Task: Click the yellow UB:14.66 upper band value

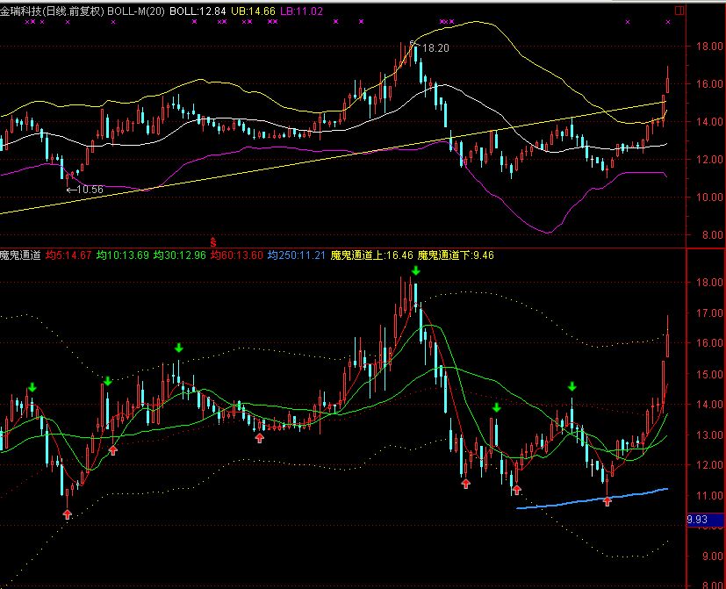Action: pyautogui.click(x=253, y=11)
